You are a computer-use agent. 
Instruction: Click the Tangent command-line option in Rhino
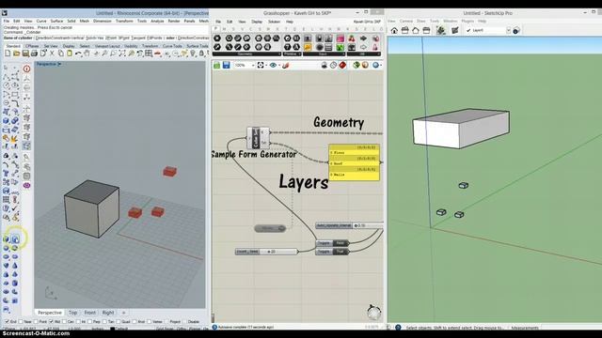138,38
